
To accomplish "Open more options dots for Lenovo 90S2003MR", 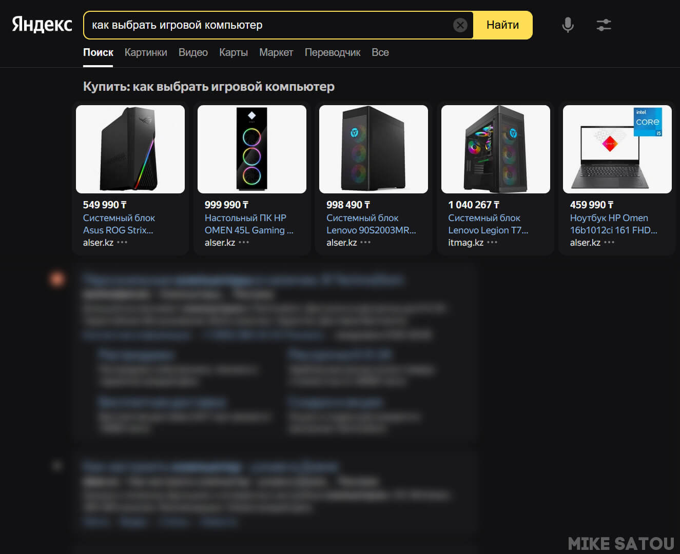I will [365, 242].
